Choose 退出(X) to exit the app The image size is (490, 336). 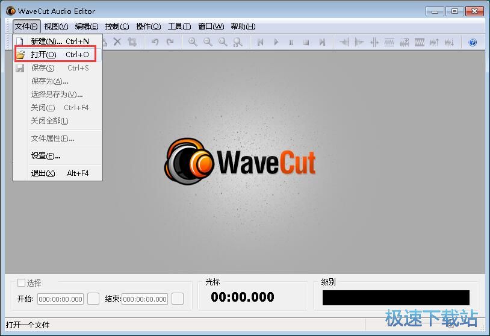[x=58, y=173]
